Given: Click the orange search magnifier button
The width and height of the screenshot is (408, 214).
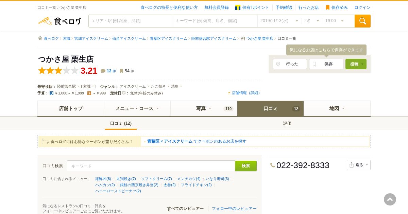Looking at the screenshot, I should (x=362, y=21).
